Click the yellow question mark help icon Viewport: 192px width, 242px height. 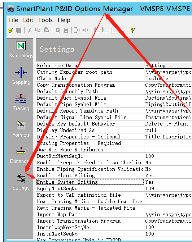tap(133, 30)
